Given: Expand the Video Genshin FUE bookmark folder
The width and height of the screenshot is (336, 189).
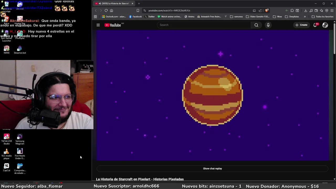Looking at the screenshot, I should [x=258, y=17].
